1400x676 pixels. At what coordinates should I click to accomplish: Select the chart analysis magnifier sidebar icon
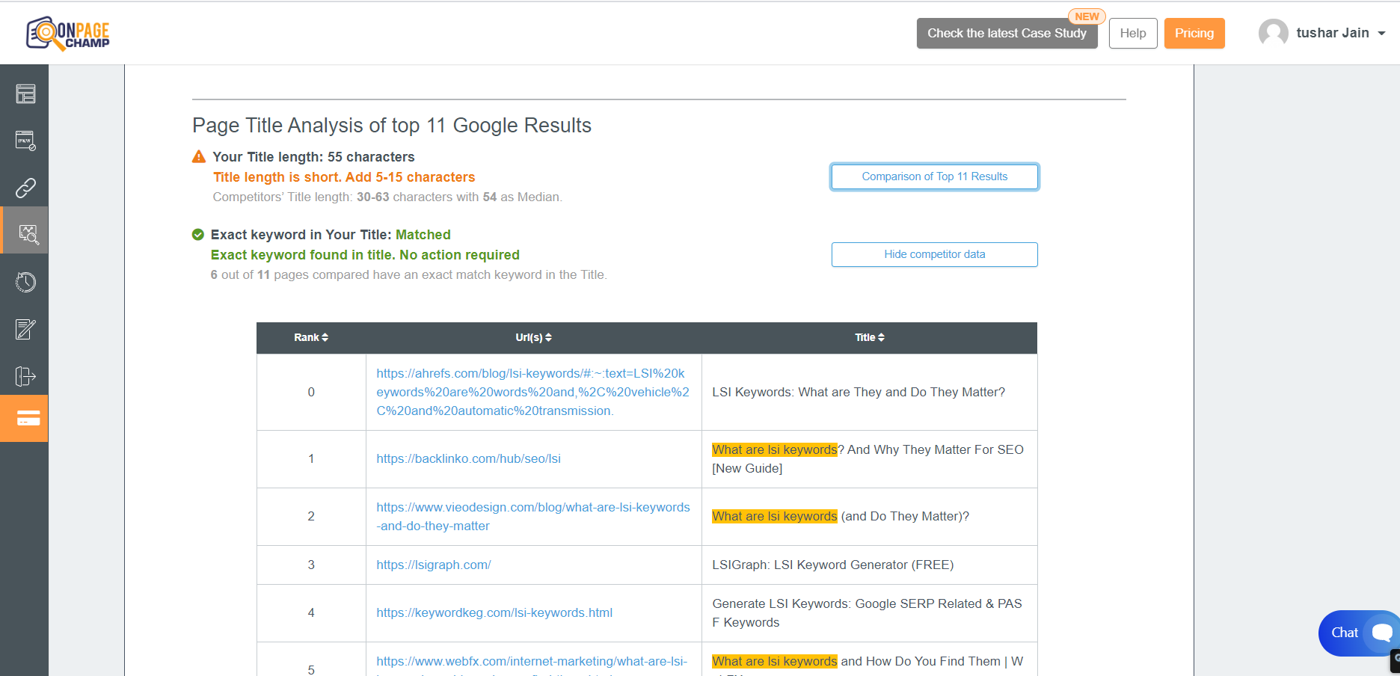pos(27,234)
